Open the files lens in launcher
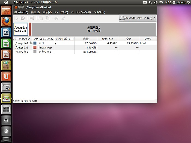Viewport: 191px width, 143px height. (6, 131)
